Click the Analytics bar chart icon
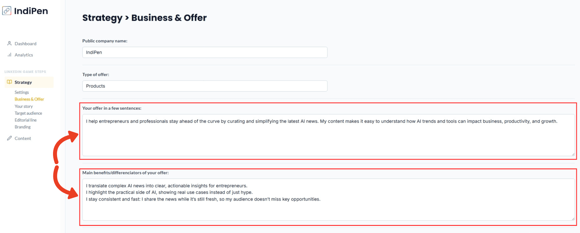The width and height of the screenshot is (580, 233). point(9,55)
